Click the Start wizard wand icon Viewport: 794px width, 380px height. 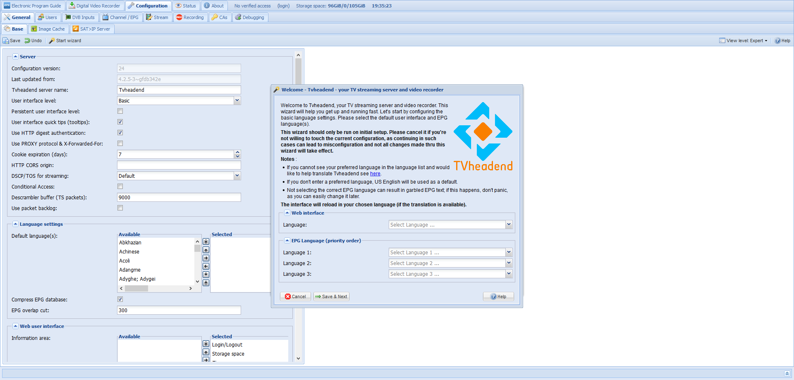click(52, 41)
